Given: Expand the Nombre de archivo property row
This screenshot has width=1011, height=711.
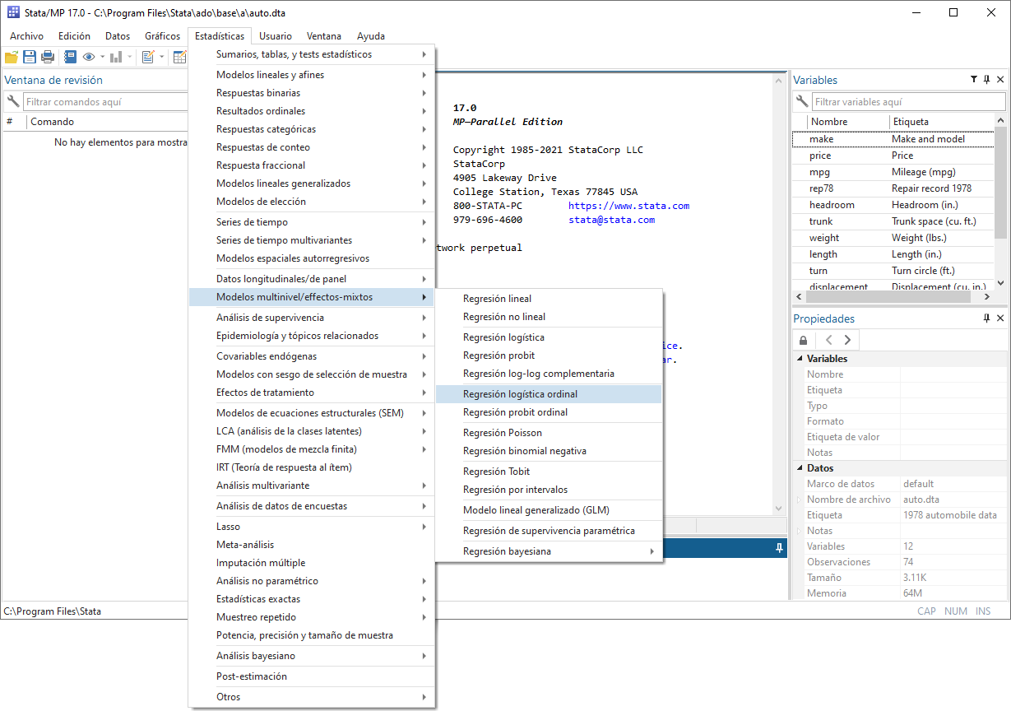Looking at the screenshot, I should pos(799,500).
